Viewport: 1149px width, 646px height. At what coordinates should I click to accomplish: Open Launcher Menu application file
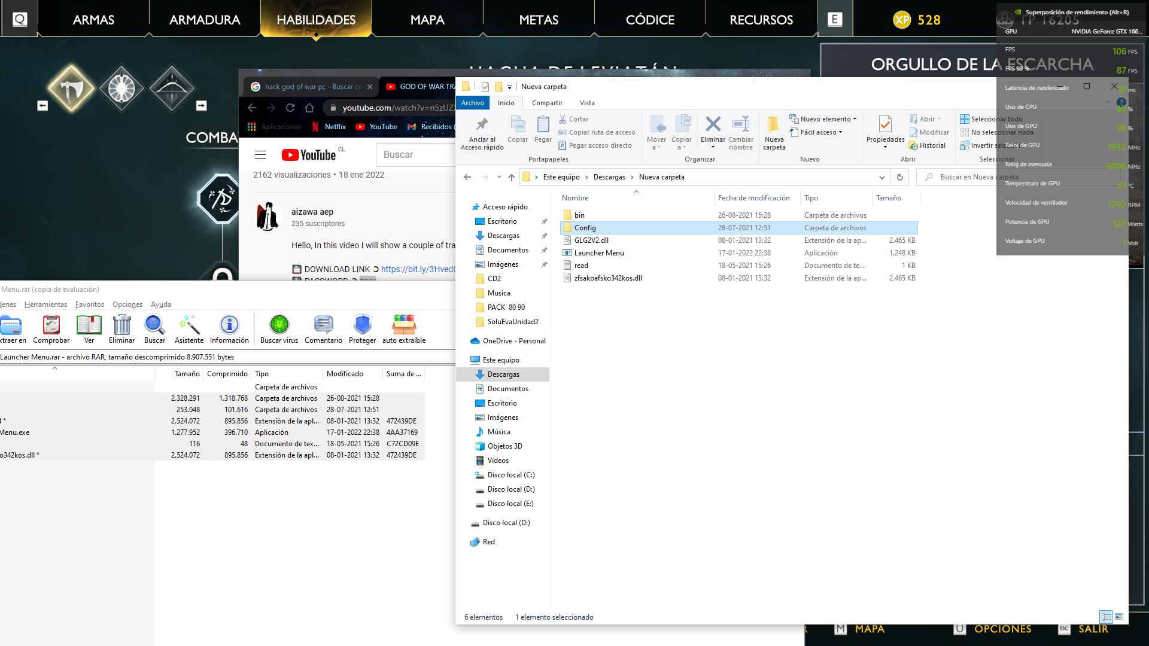598,253
